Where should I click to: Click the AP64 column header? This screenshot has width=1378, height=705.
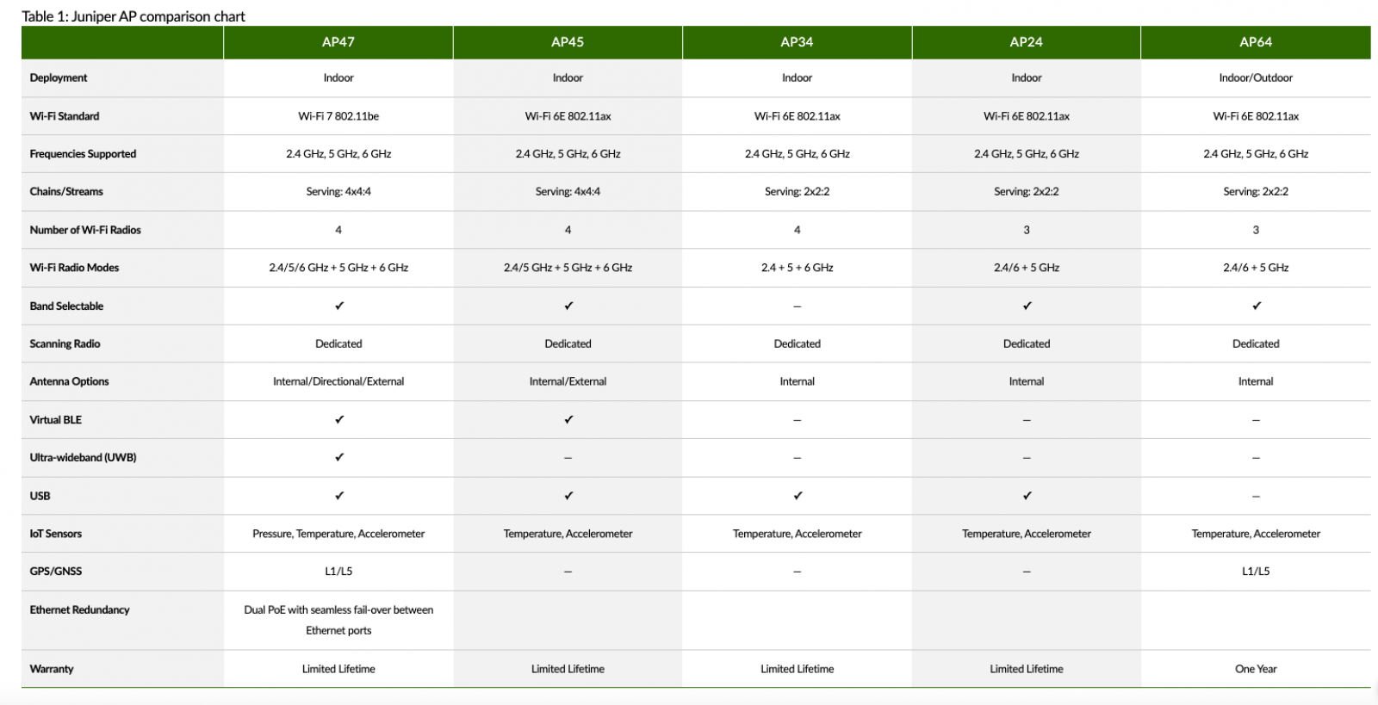click(x=1256, y=42)
